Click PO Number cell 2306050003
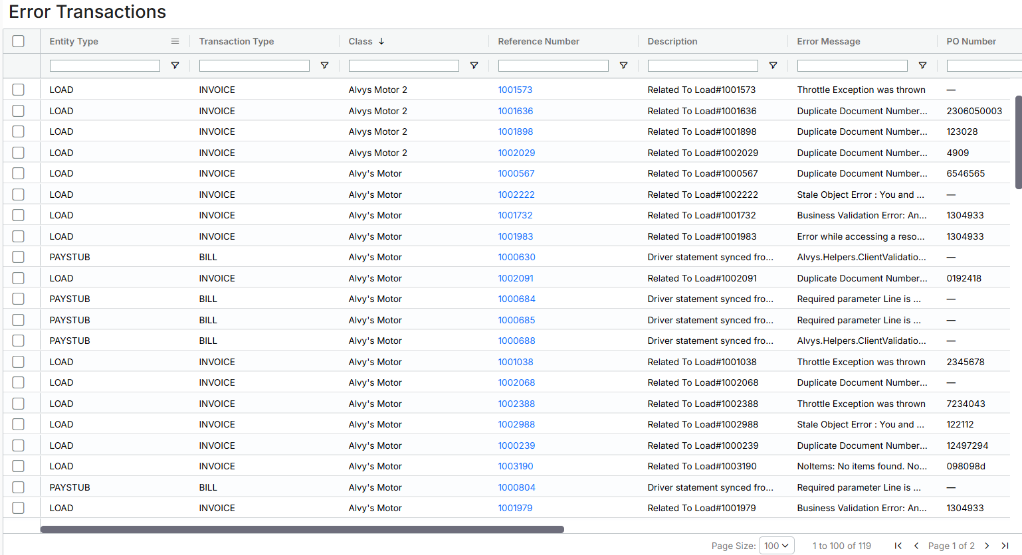Screen dimensions: 1022x555 tap(974, 111)
